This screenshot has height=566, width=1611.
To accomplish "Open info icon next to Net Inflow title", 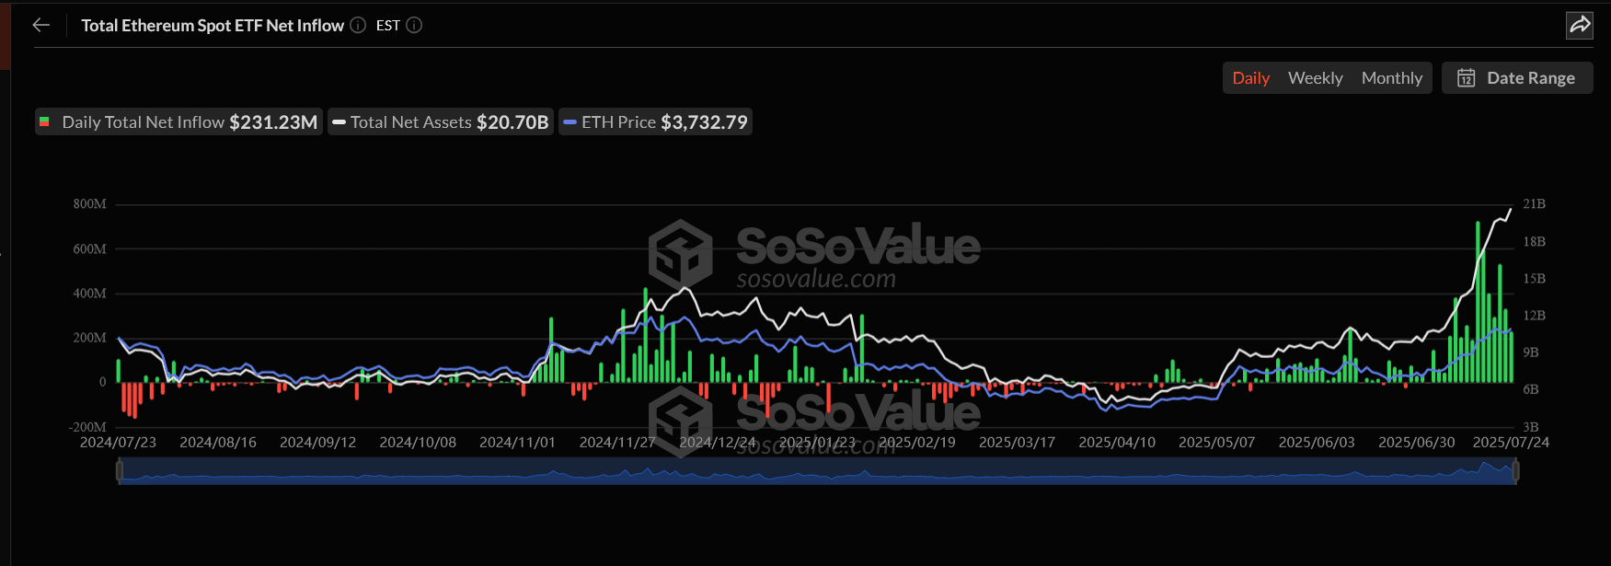I will point(358,25).
